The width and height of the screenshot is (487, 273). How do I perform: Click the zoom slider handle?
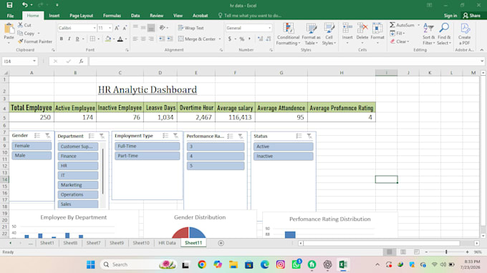pos(446,252)
